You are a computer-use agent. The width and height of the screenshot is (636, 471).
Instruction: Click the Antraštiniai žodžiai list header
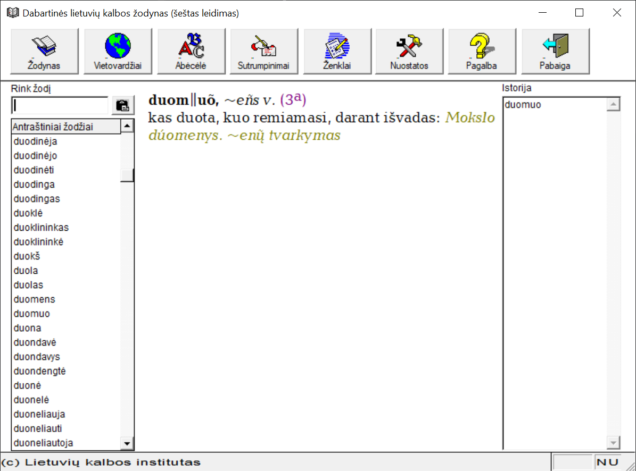click(65, 127)
